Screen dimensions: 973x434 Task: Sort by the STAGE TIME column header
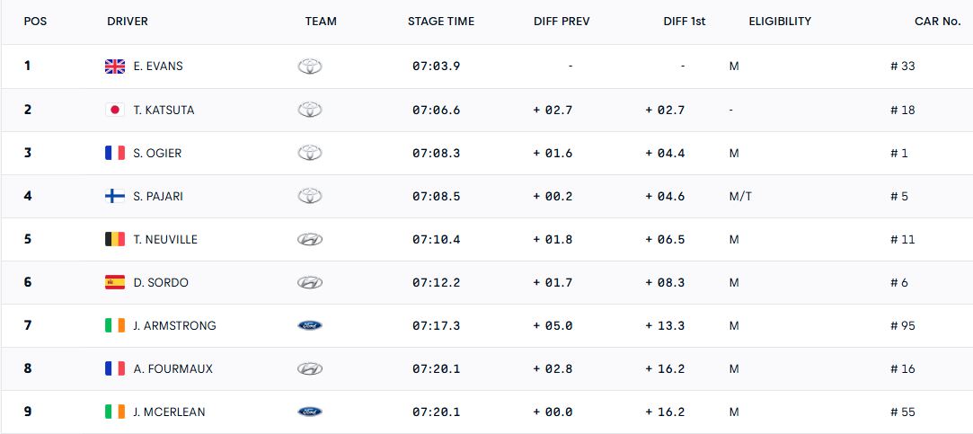tap(441, 22)
